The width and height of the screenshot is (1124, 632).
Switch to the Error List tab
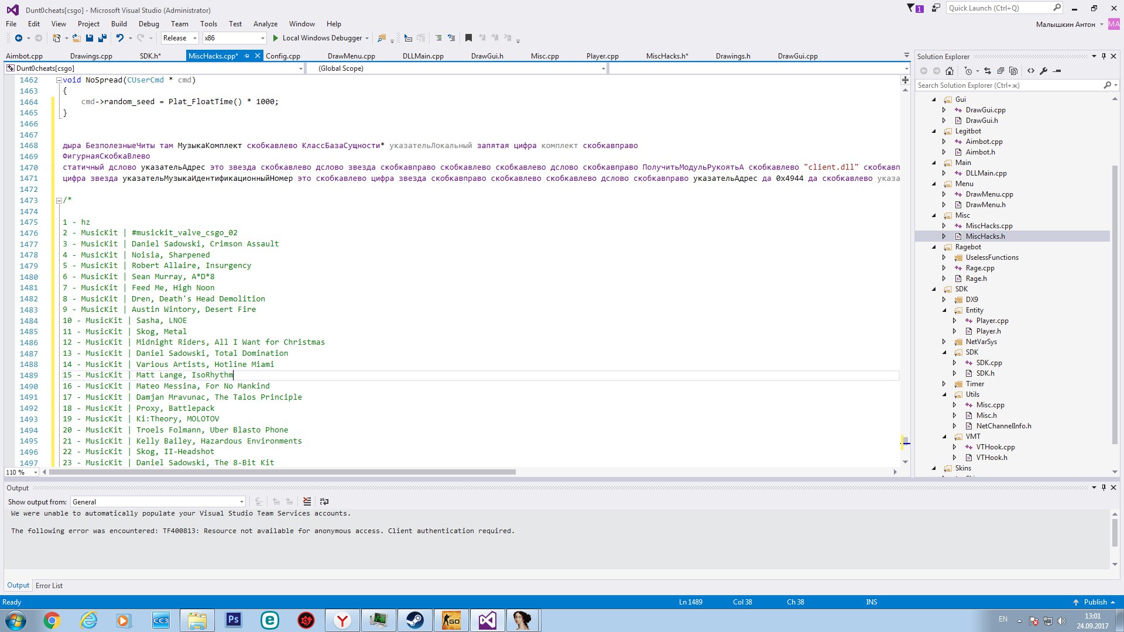click(x=49, y=586)
